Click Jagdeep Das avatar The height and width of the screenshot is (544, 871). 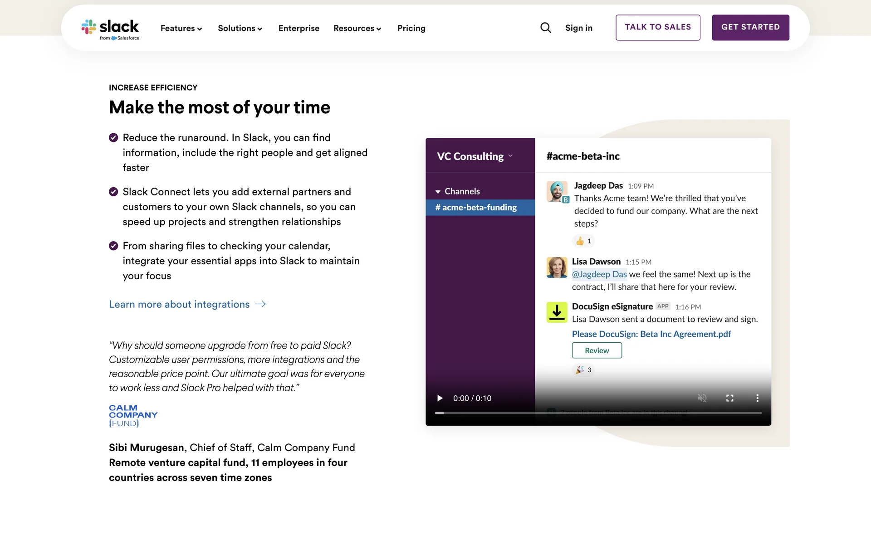pyautogui.click(x=557, y=191)
